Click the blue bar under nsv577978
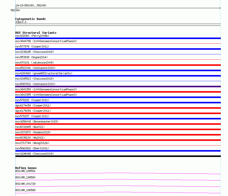 click(118, 49)
